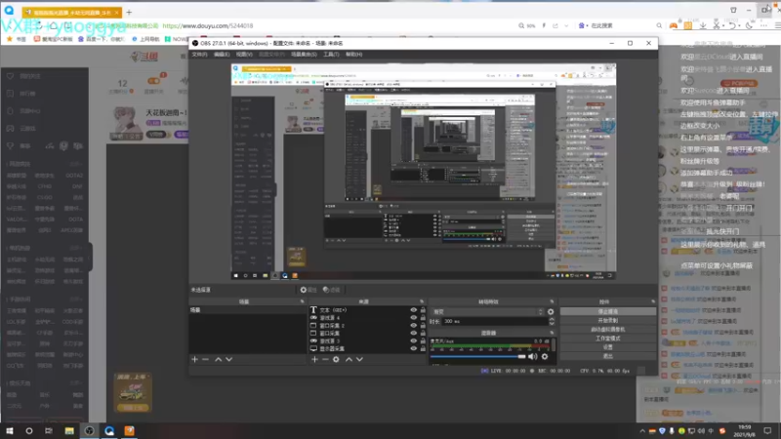Open a new browser tab with plus button
Image resolution: width=781 pixels, height=439 pixels.
click(x=129, y=12)
